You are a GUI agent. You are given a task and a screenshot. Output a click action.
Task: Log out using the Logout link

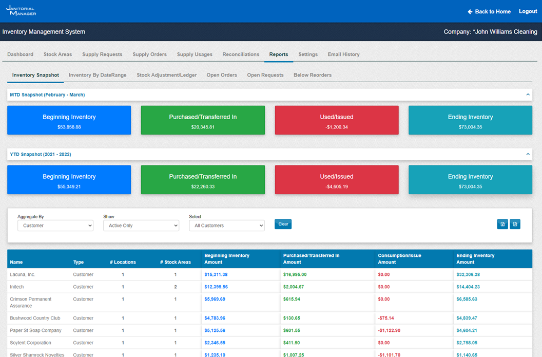528,11
